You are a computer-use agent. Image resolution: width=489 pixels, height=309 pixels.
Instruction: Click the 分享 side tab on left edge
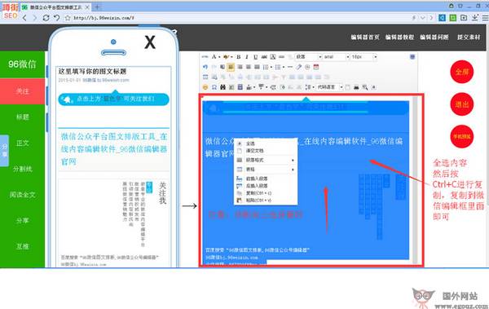click(4, 151)
